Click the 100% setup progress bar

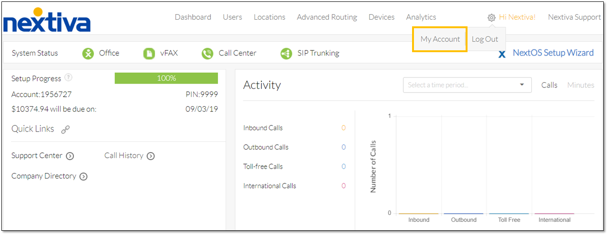click(x=166, y=78)
